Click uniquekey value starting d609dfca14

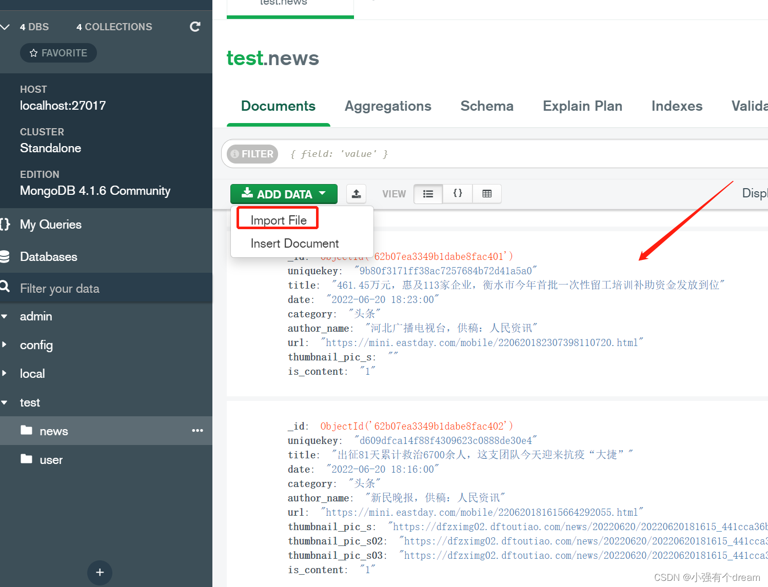(x=445, y=440)
